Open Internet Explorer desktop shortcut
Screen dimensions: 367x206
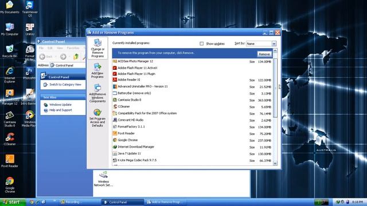pyautogui.click(x=10, y=75)
